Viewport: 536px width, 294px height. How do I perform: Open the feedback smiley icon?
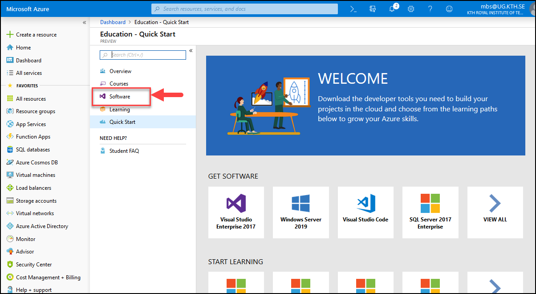click(x=449, y=9)
